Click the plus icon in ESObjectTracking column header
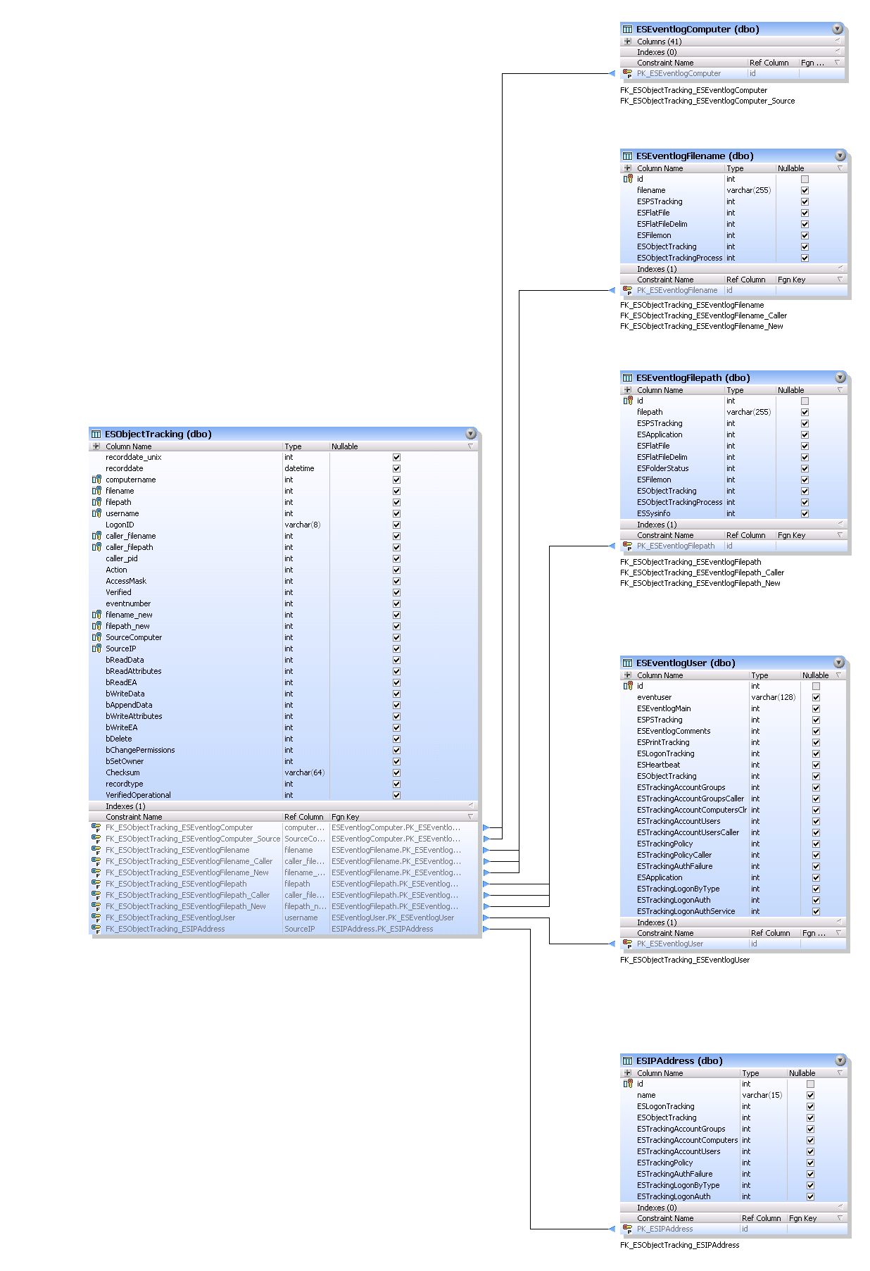This screenshot has width=870, height=1271. coord(96,446)
